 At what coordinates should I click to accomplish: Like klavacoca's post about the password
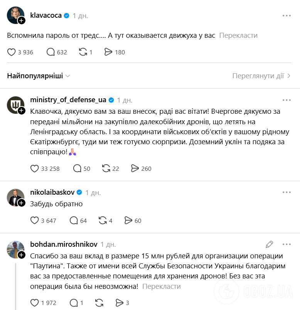pyautogui.click(x=12, y=52)
